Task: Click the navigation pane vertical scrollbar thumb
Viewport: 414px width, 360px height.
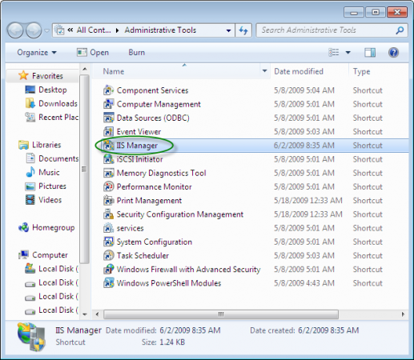Action: (85, 169)
